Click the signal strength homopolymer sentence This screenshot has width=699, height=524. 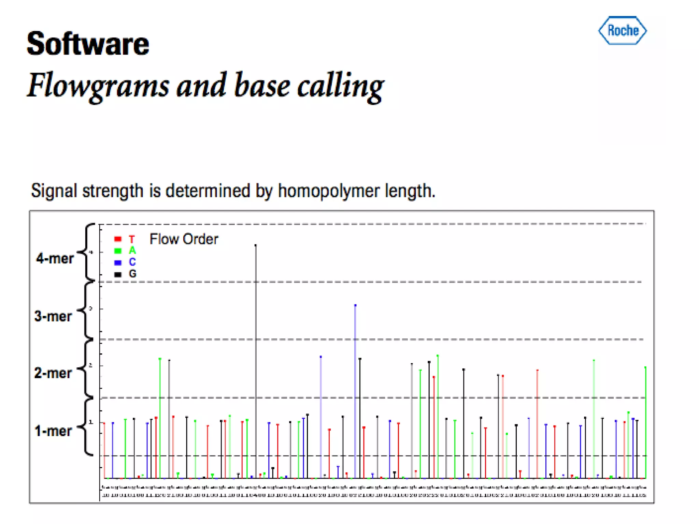pyautogui.click(x=233, y=191)
